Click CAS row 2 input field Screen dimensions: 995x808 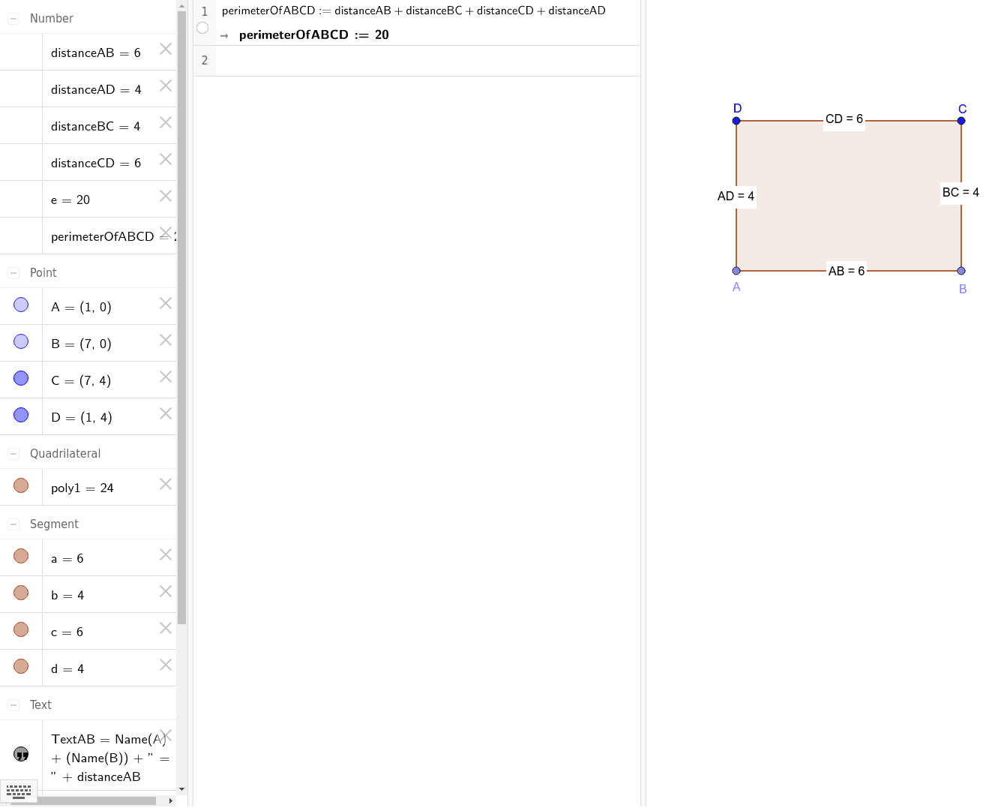pyautogui.click(x=427, y=61)
